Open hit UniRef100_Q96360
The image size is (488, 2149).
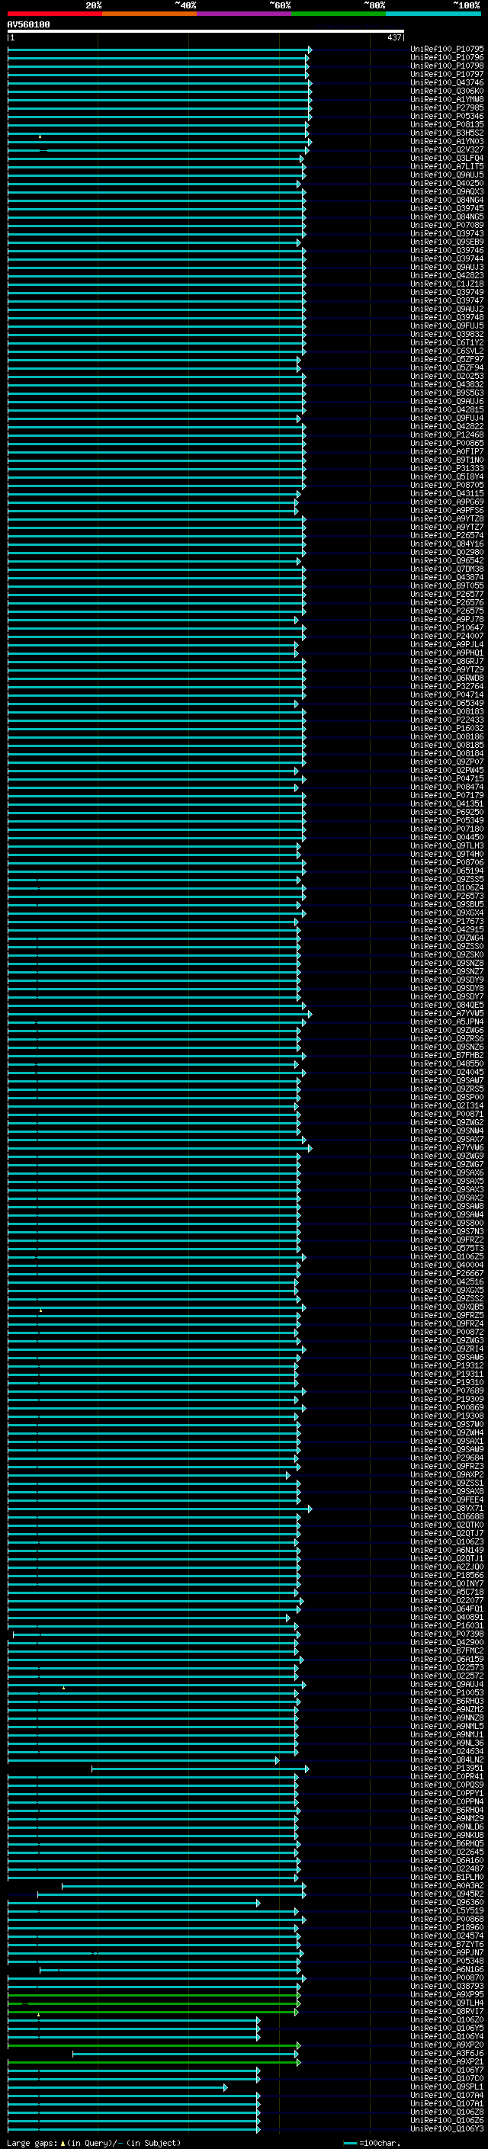tap(447, 1903)
